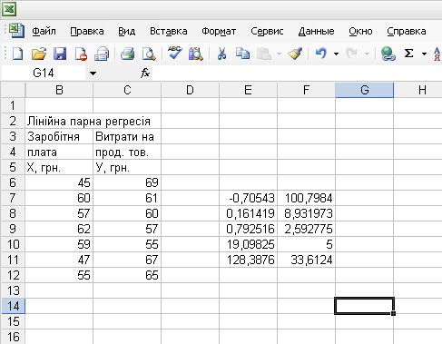The width and height of the screenshot is (442, 344).
Task: Open the Формат menu
Action: click(219, 31)
